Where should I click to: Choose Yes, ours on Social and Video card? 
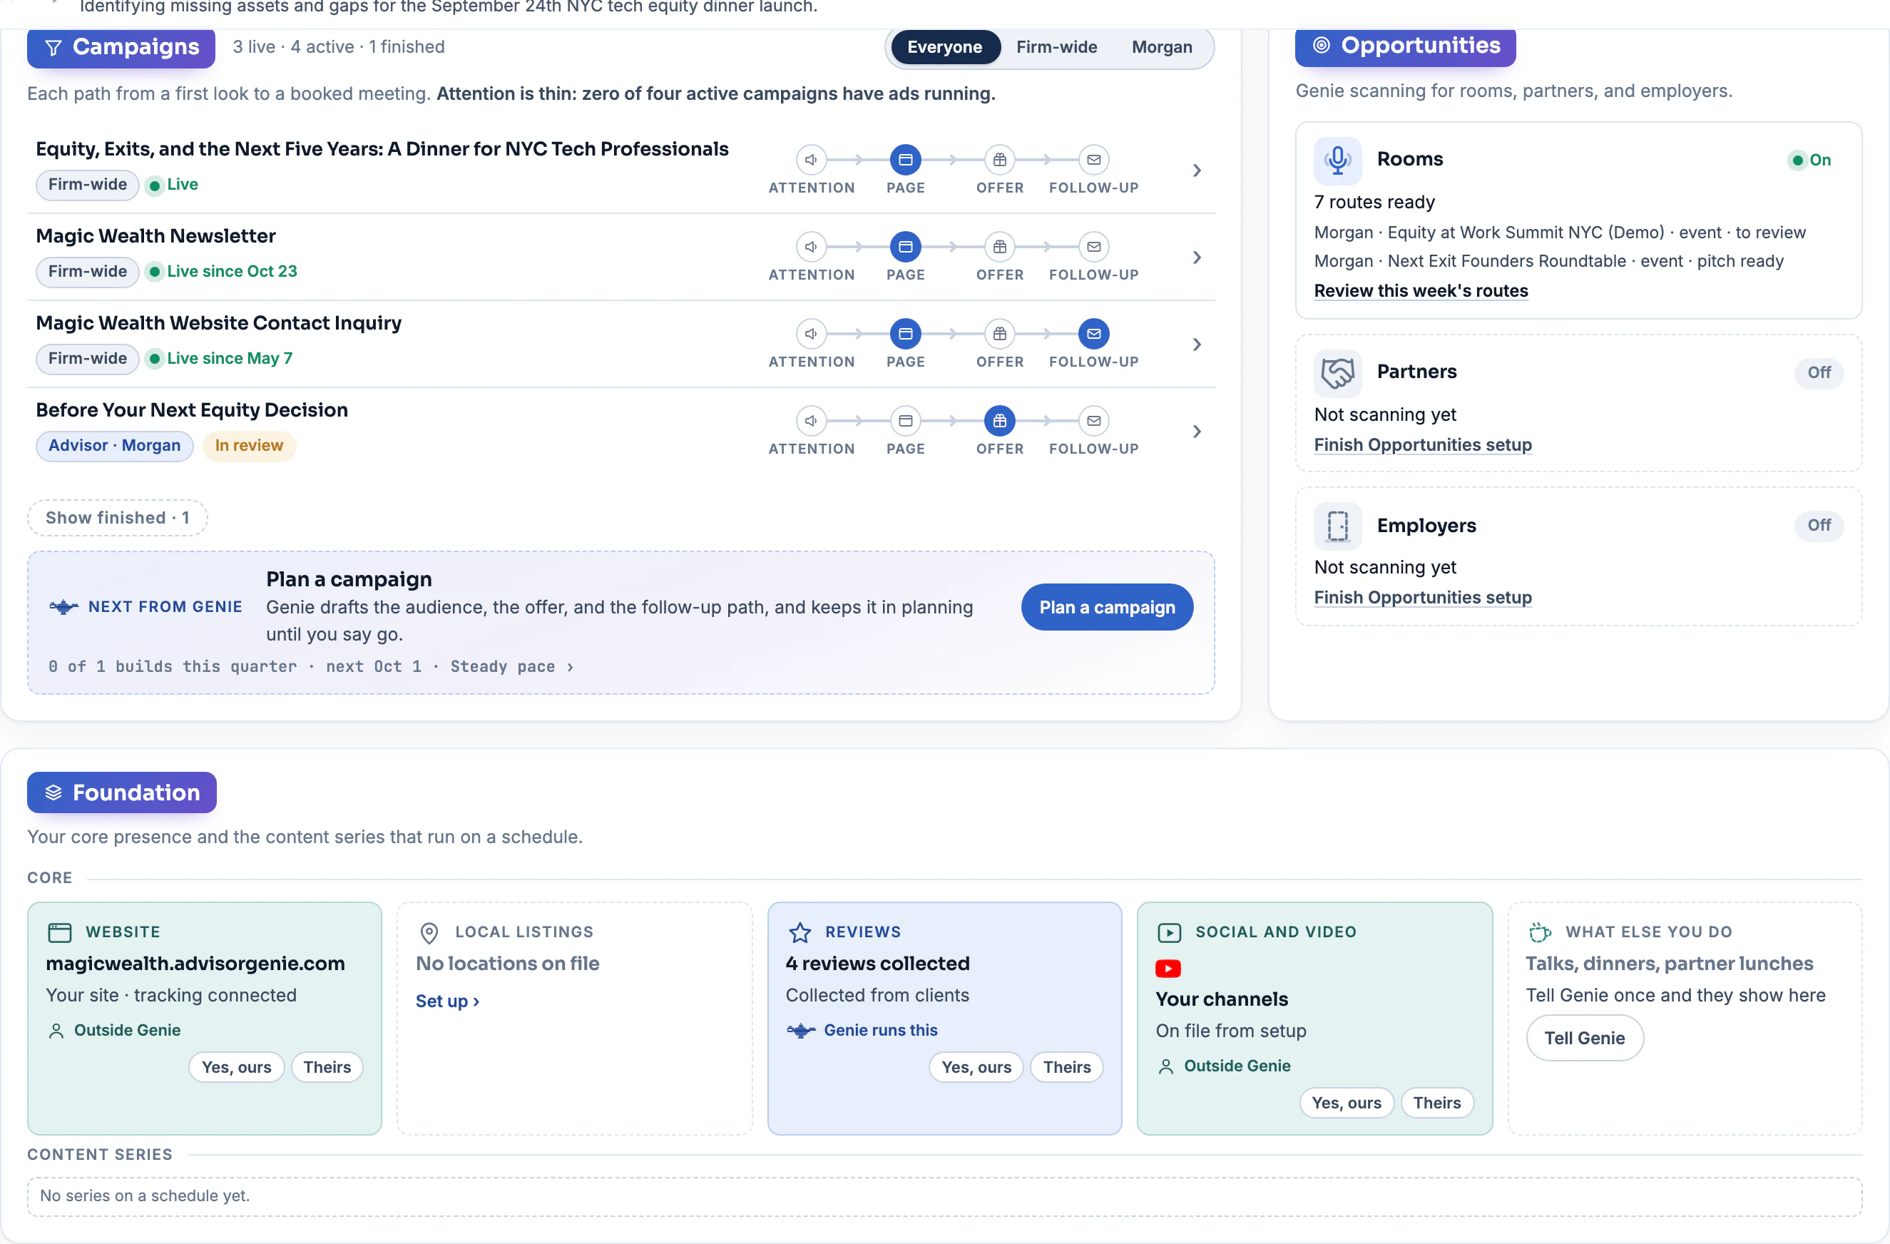[x=1346, y=1103]
